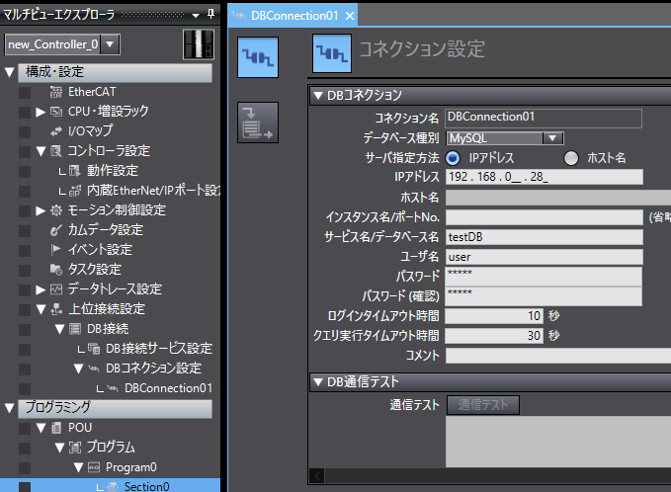Select the IPアドレス radio button
Image resolution: width=671 pixels, height=492 pixels.
(454, 158)
